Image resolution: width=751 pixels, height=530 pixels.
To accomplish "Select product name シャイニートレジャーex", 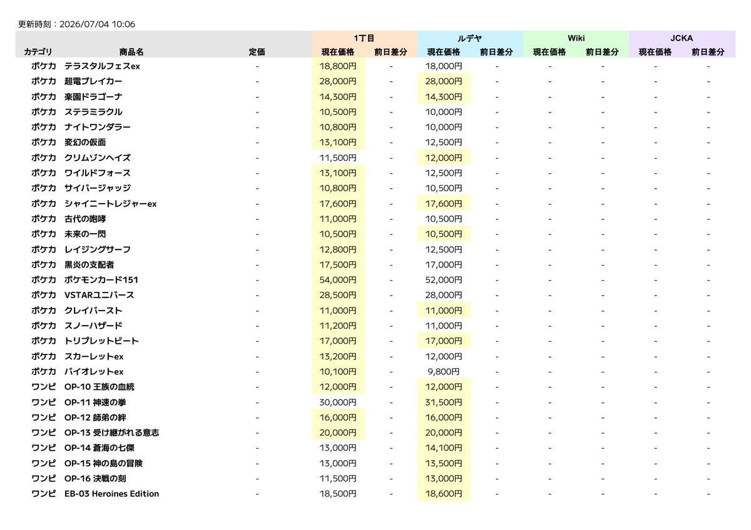I will point(110,204).
